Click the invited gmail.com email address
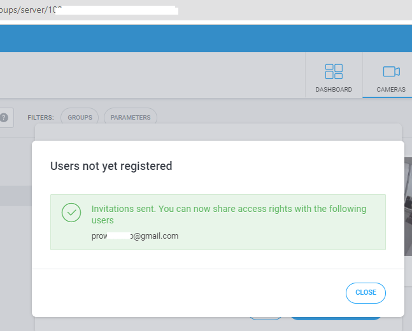Screen dimensions: 412x331 (135, 236)
